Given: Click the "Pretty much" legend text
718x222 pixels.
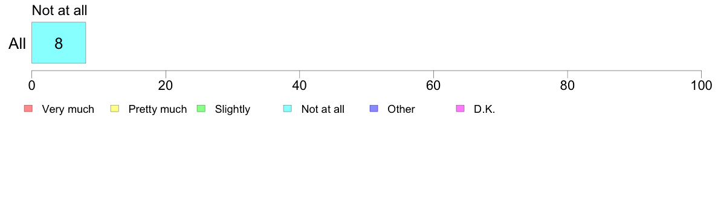Looking at the screenshot, I should pos(158,109).
